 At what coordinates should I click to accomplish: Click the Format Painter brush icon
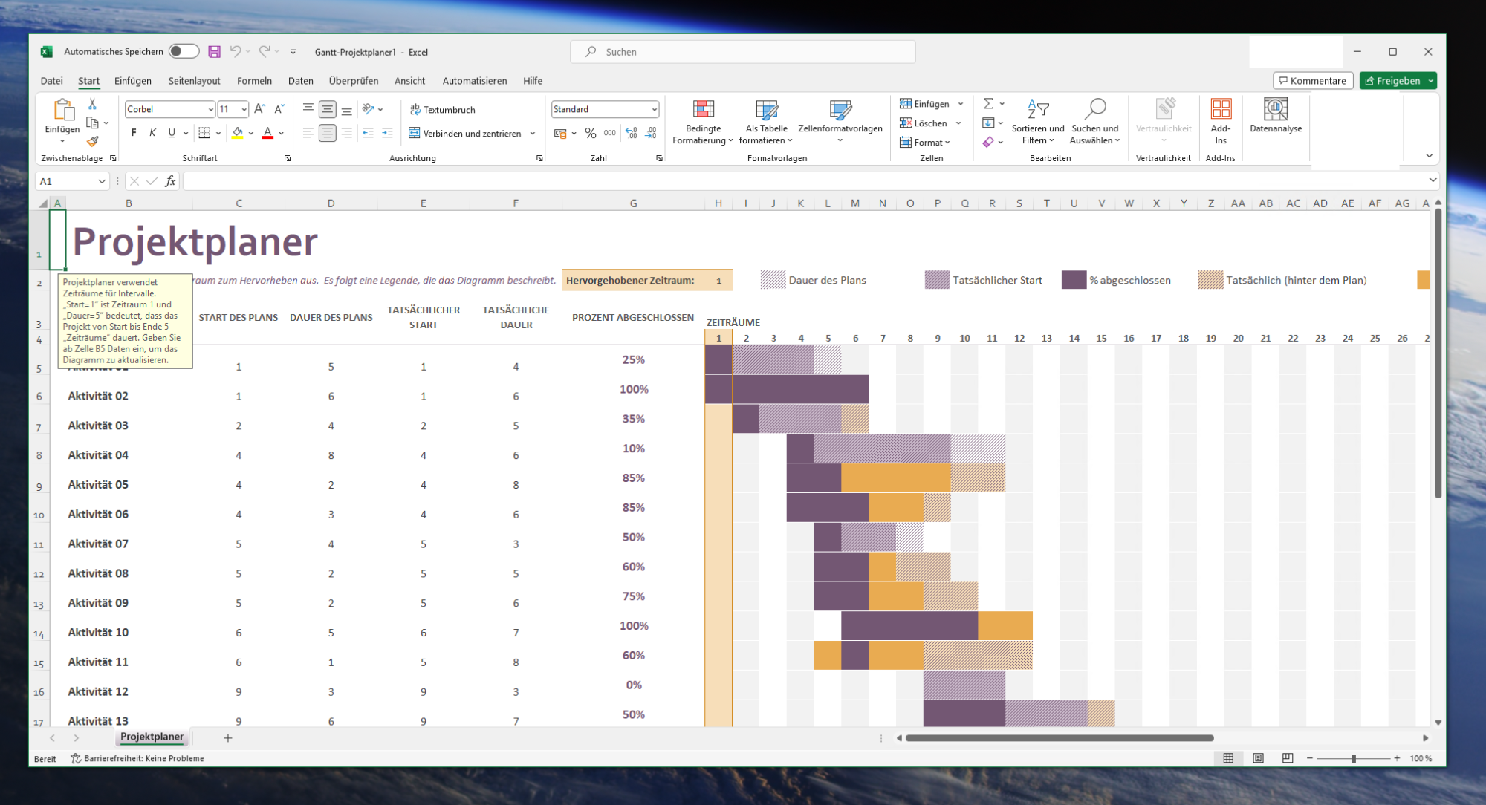92,141
